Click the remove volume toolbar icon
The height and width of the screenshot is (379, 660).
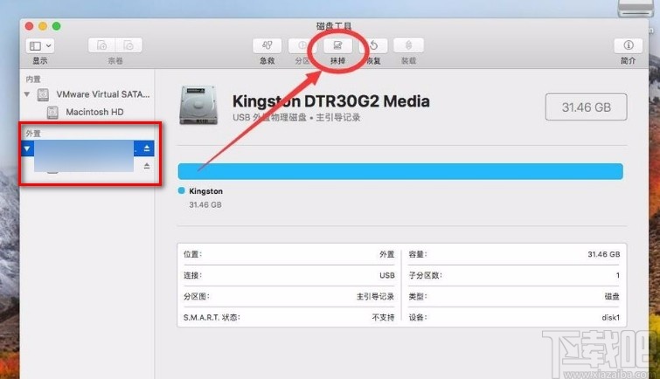129,45
